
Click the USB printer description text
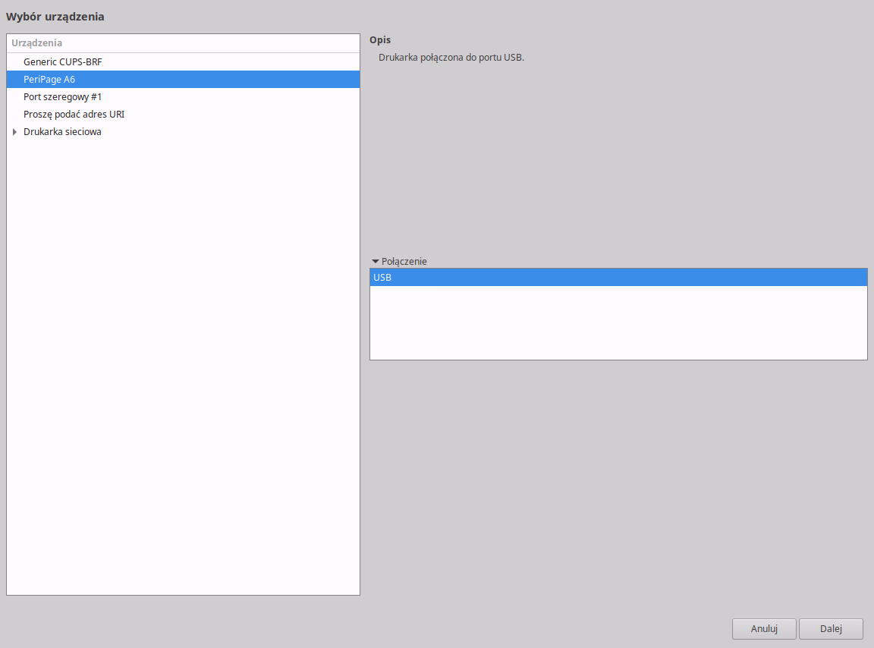pyautogui.click(x=451, y=58)
